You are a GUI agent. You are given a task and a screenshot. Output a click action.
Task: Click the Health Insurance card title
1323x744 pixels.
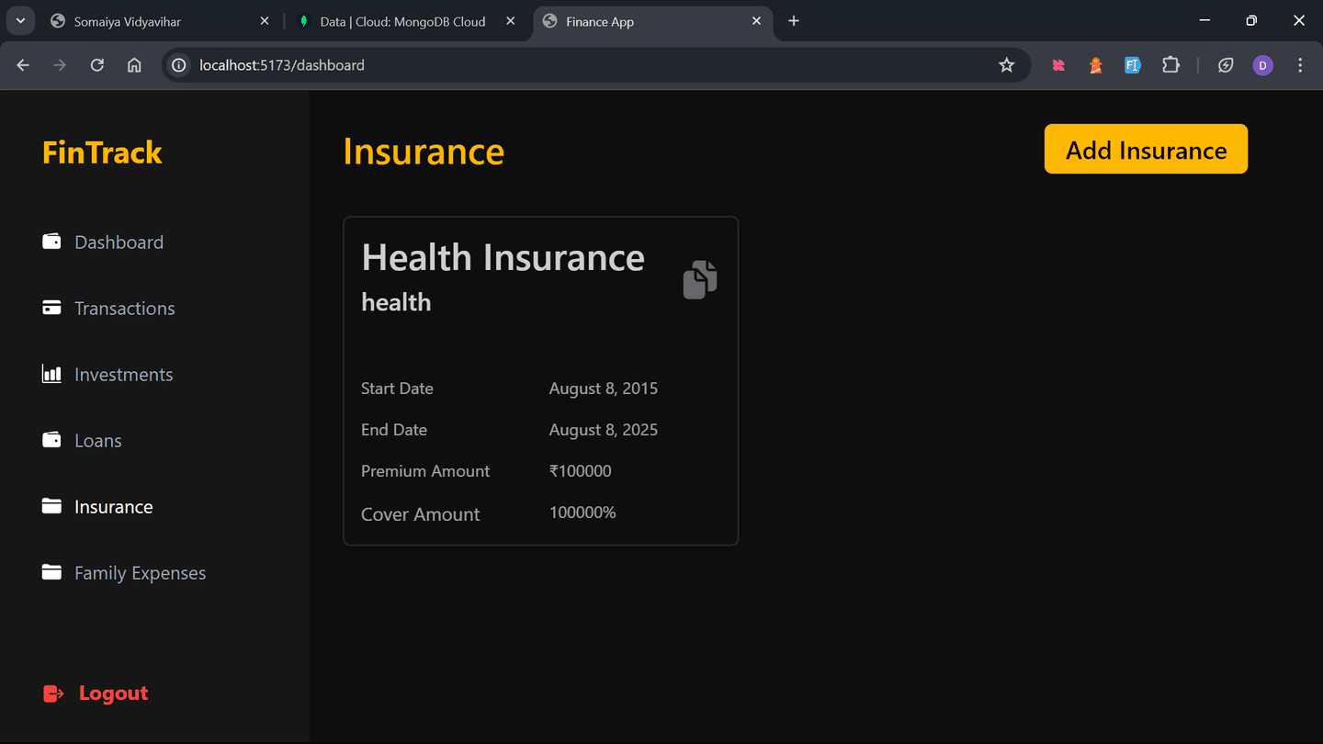click(503, 257)
